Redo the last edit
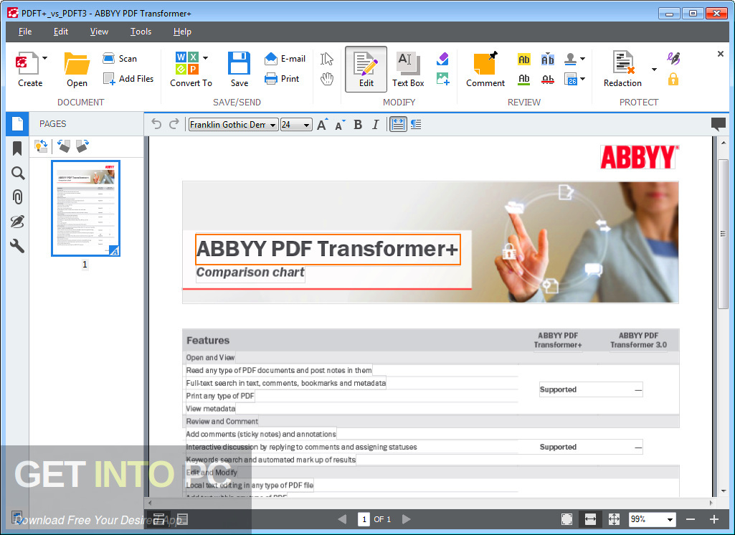Screen dimensions: 735x535 point(174,124)
